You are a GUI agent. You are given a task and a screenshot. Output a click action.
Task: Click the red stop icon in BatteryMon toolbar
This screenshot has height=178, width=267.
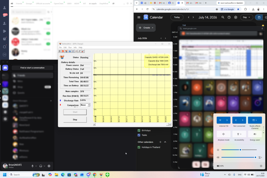[63, 51]
